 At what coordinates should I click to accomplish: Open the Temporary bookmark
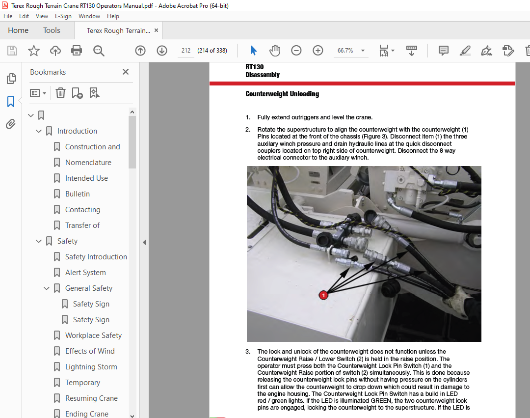click(82, 383)
